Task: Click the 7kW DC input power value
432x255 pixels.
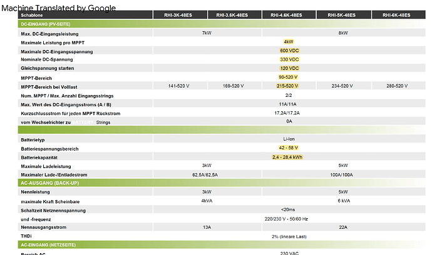Action: tap(207, 33)
